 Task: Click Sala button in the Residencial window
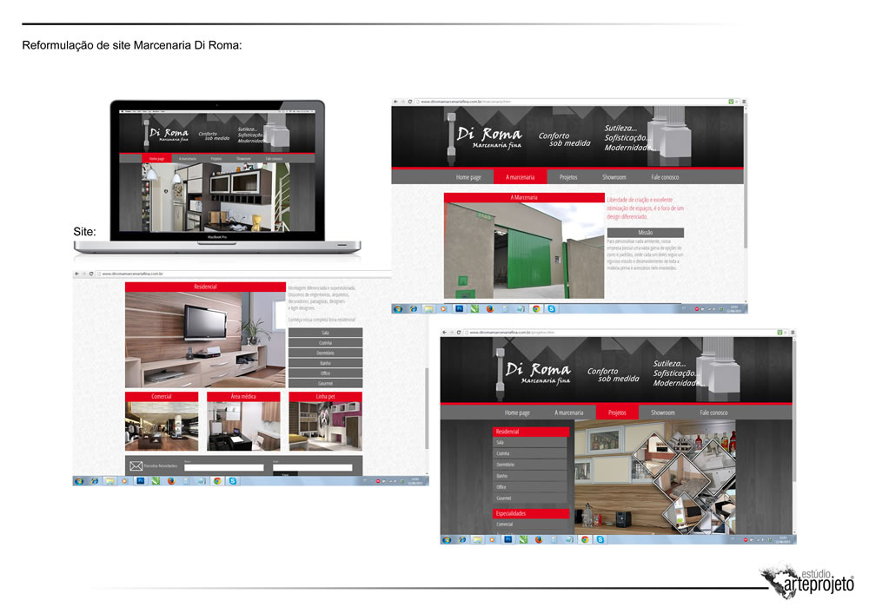click(x=325, y=333)
